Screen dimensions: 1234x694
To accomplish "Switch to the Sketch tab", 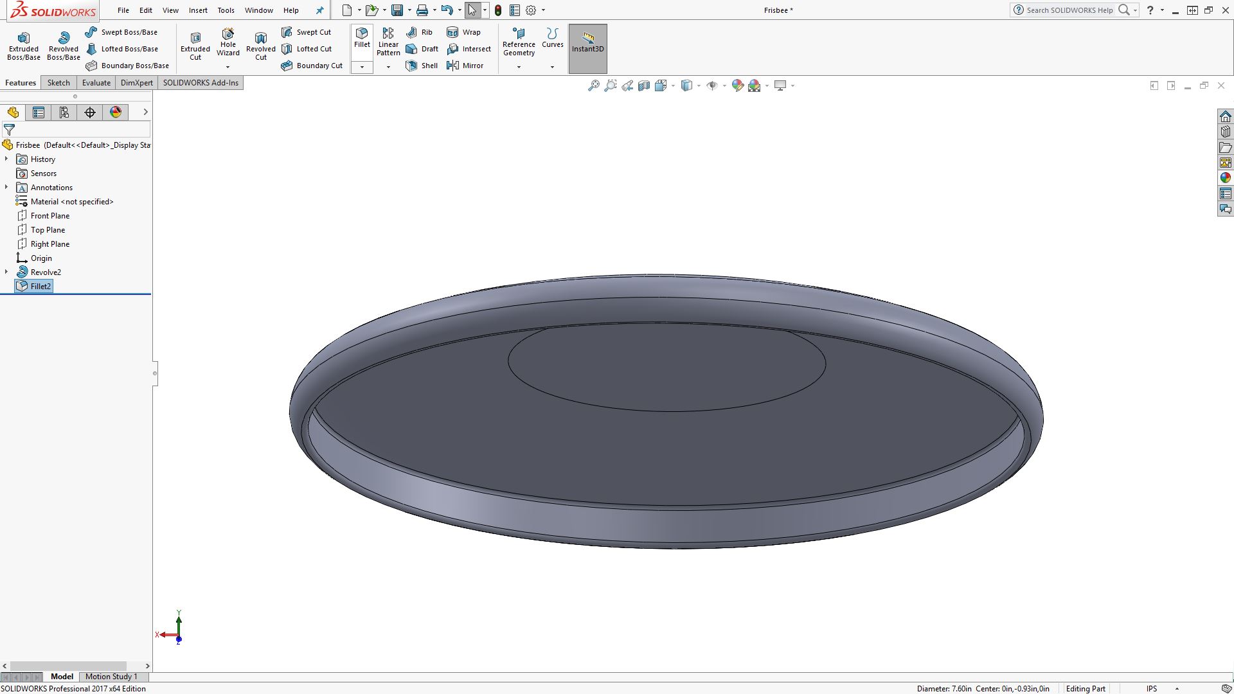I will [x=58, y=82].
